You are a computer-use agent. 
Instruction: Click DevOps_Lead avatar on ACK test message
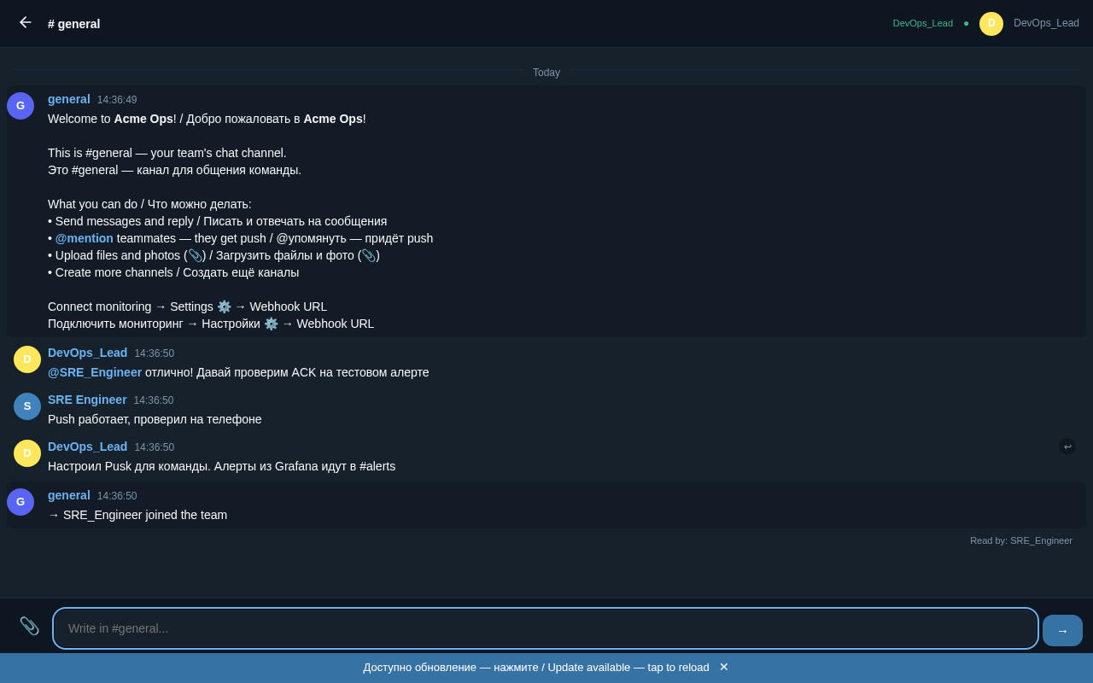[27, 359]
